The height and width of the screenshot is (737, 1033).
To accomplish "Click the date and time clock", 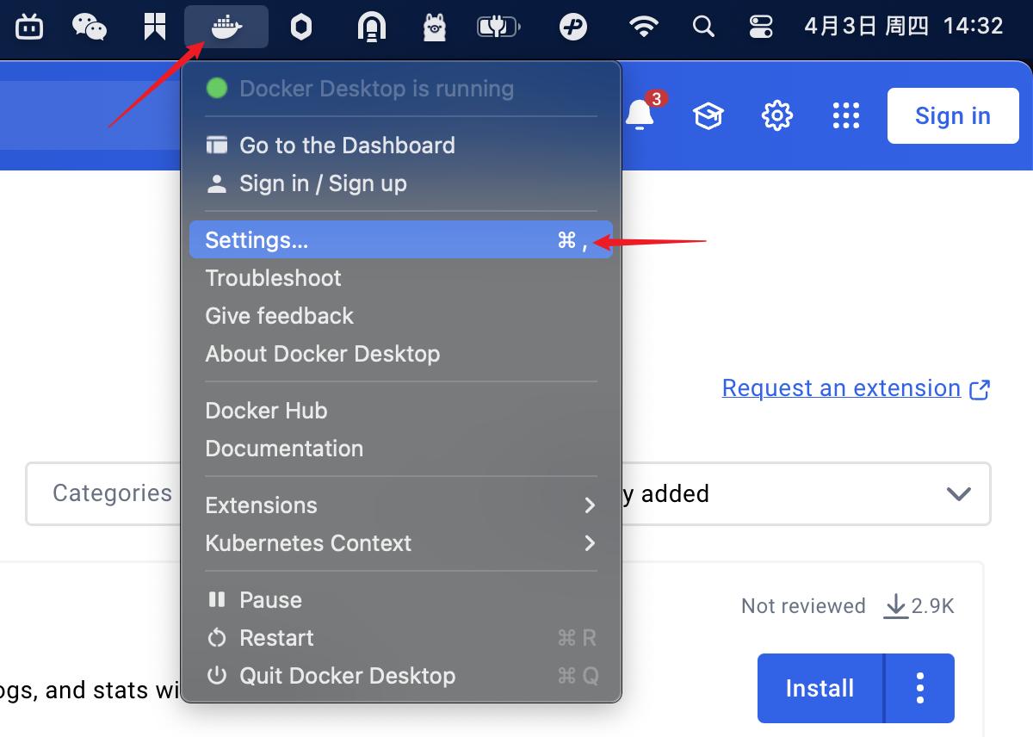I will [x=904, y=26].
